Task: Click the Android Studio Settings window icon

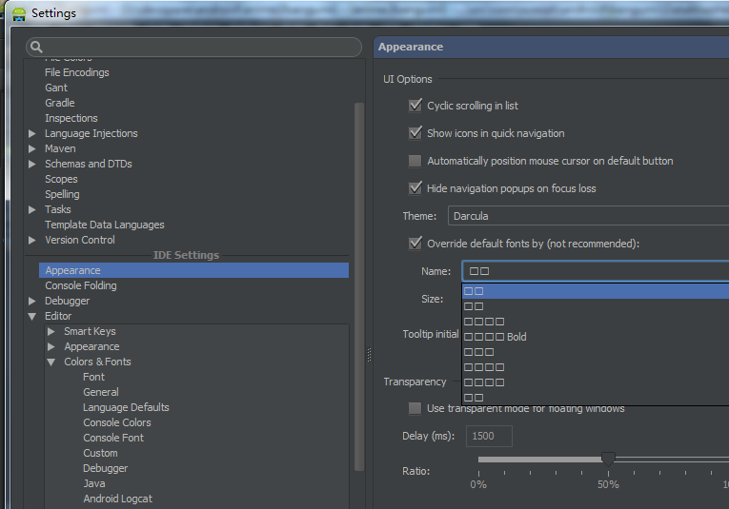Action: [x=18, y=13]
